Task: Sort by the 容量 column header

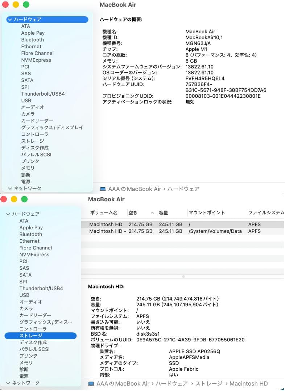Action: point(164,213)
